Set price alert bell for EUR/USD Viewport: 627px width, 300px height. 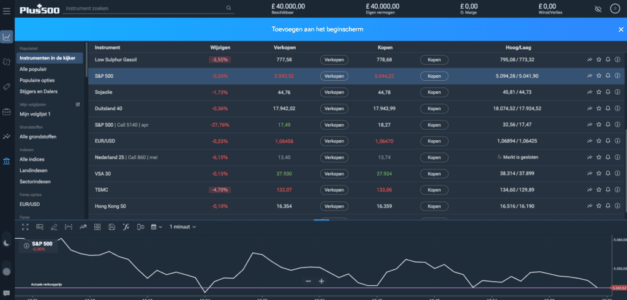point(608,141)
